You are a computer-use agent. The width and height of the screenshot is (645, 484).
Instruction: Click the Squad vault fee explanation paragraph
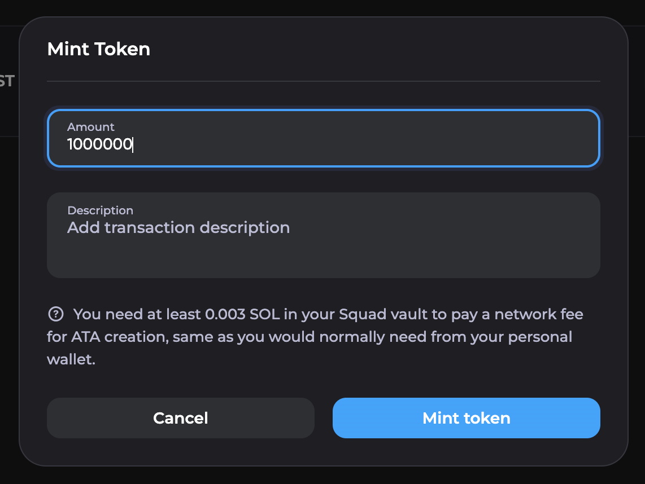point(315,337)
